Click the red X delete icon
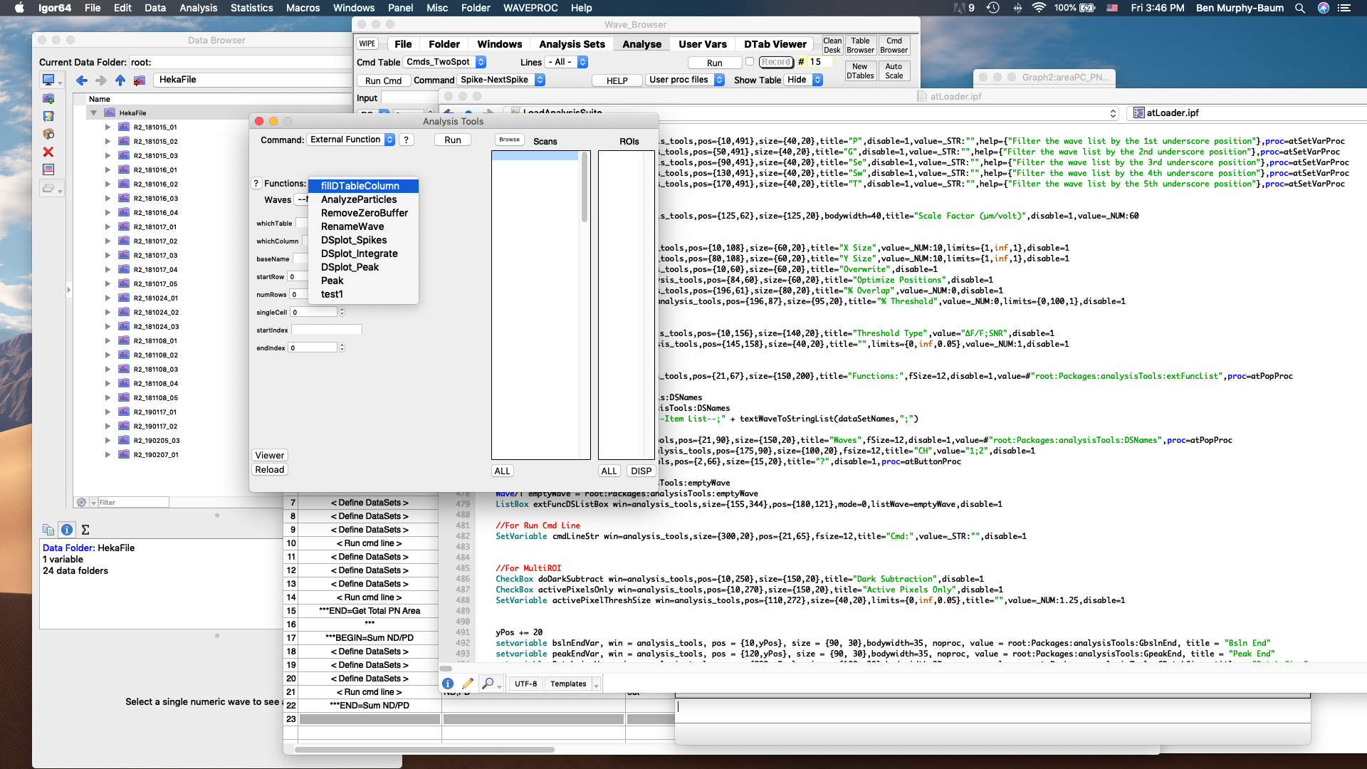Screen dimensions: 1367x769 48,152
